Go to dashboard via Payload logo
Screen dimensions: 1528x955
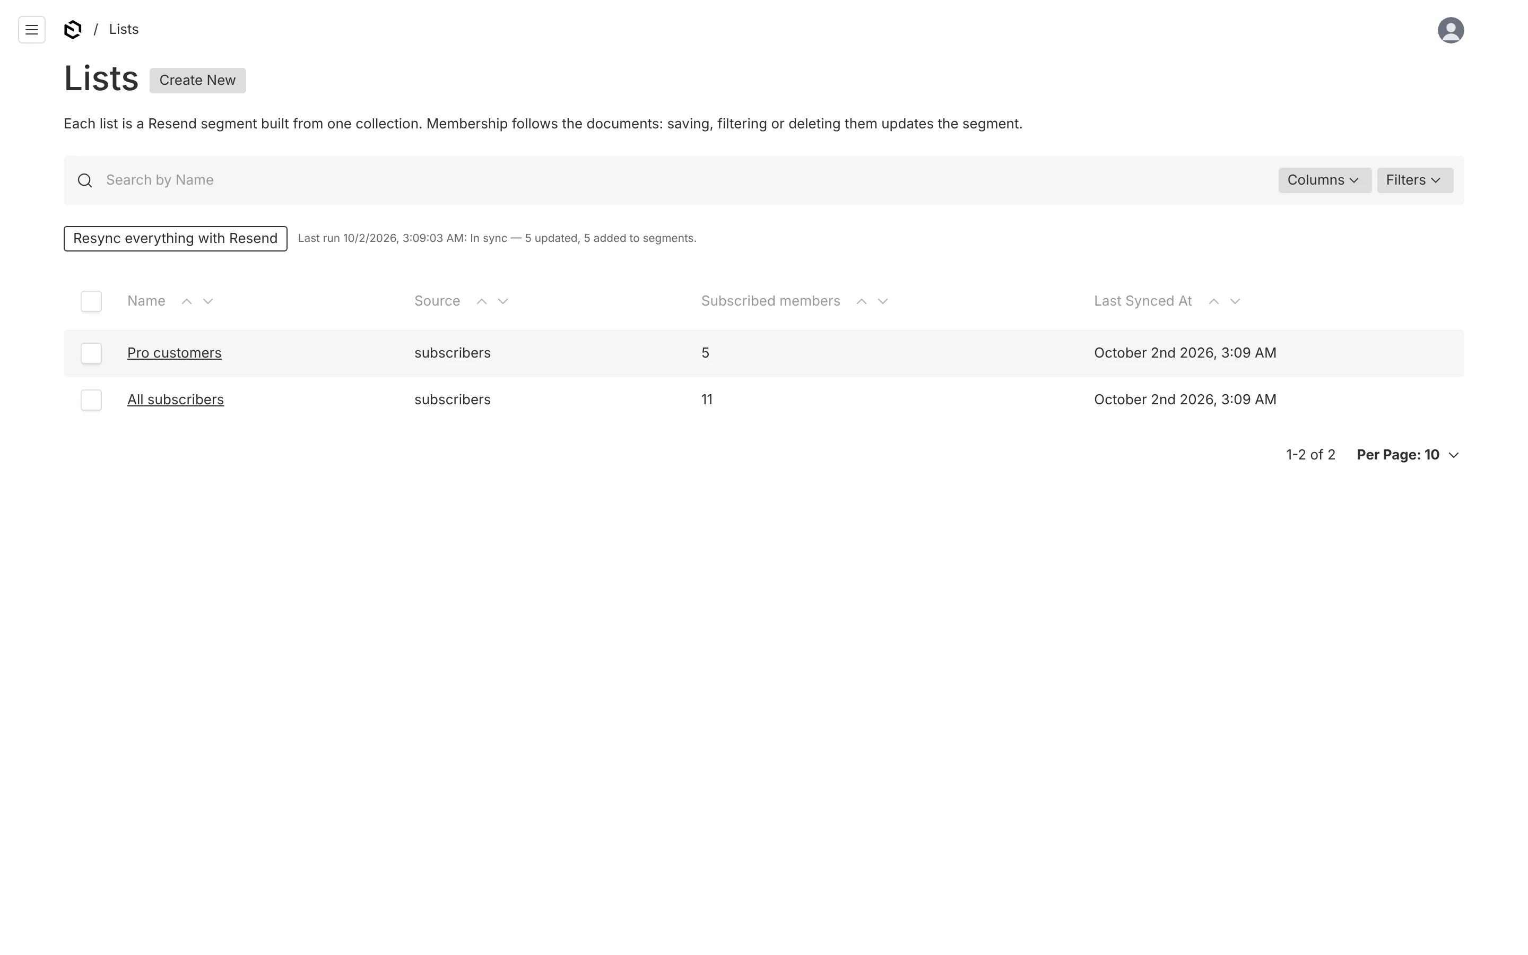click(x=73, y=30)
